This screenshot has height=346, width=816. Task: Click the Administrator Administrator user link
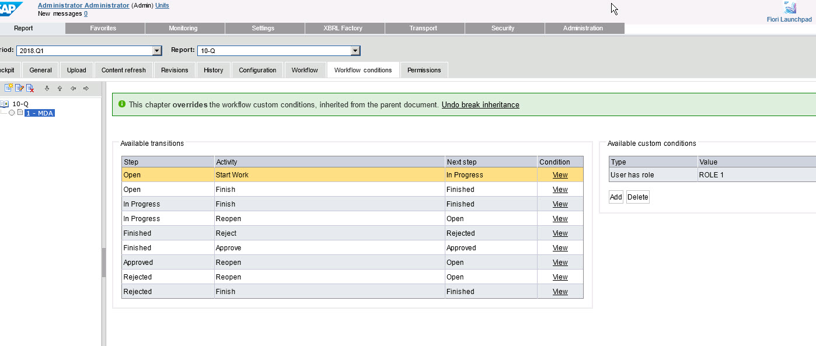(x=83, y=5)
